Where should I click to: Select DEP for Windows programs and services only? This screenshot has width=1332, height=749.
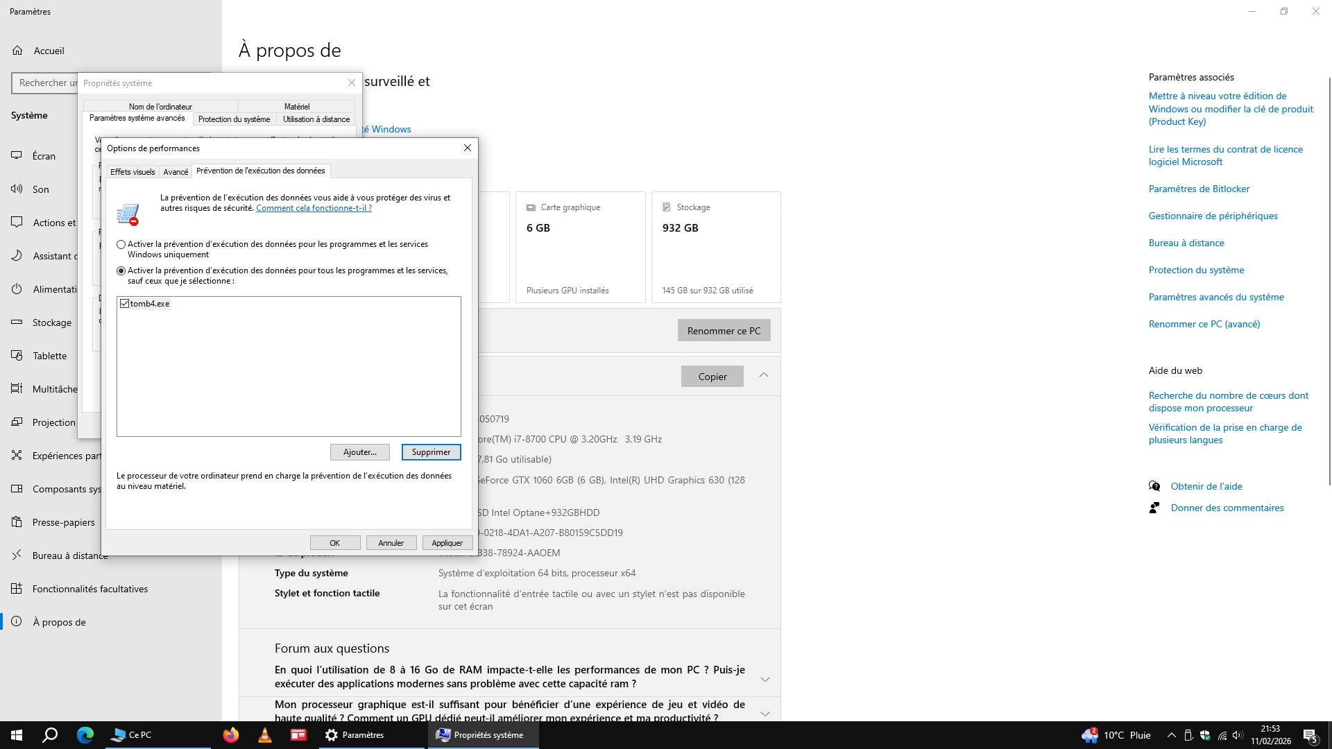[x=121, y=245]
